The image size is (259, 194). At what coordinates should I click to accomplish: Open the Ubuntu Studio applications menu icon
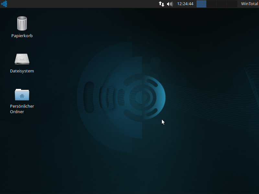pyautogui.click(x=5, y=4)
